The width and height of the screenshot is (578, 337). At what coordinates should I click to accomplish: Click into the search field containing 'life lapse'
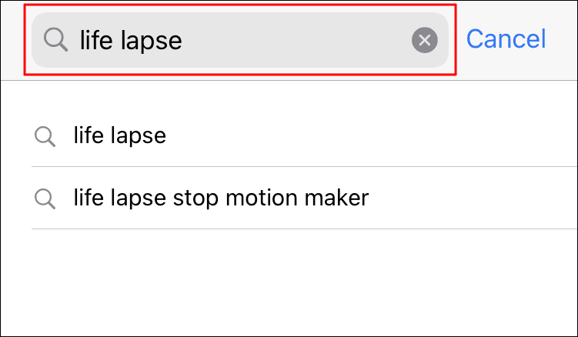239,40
